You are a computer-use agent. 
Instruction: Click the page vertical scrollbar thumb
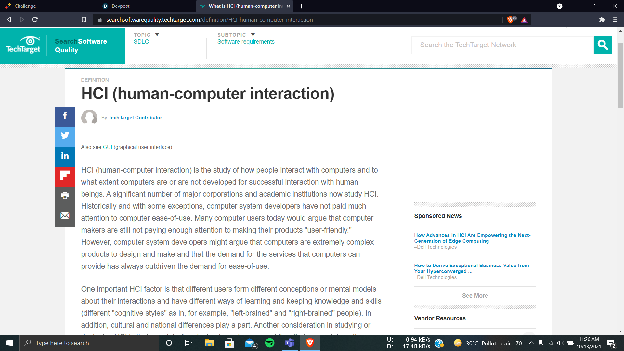pyautogui.click(x=620, y=75)
